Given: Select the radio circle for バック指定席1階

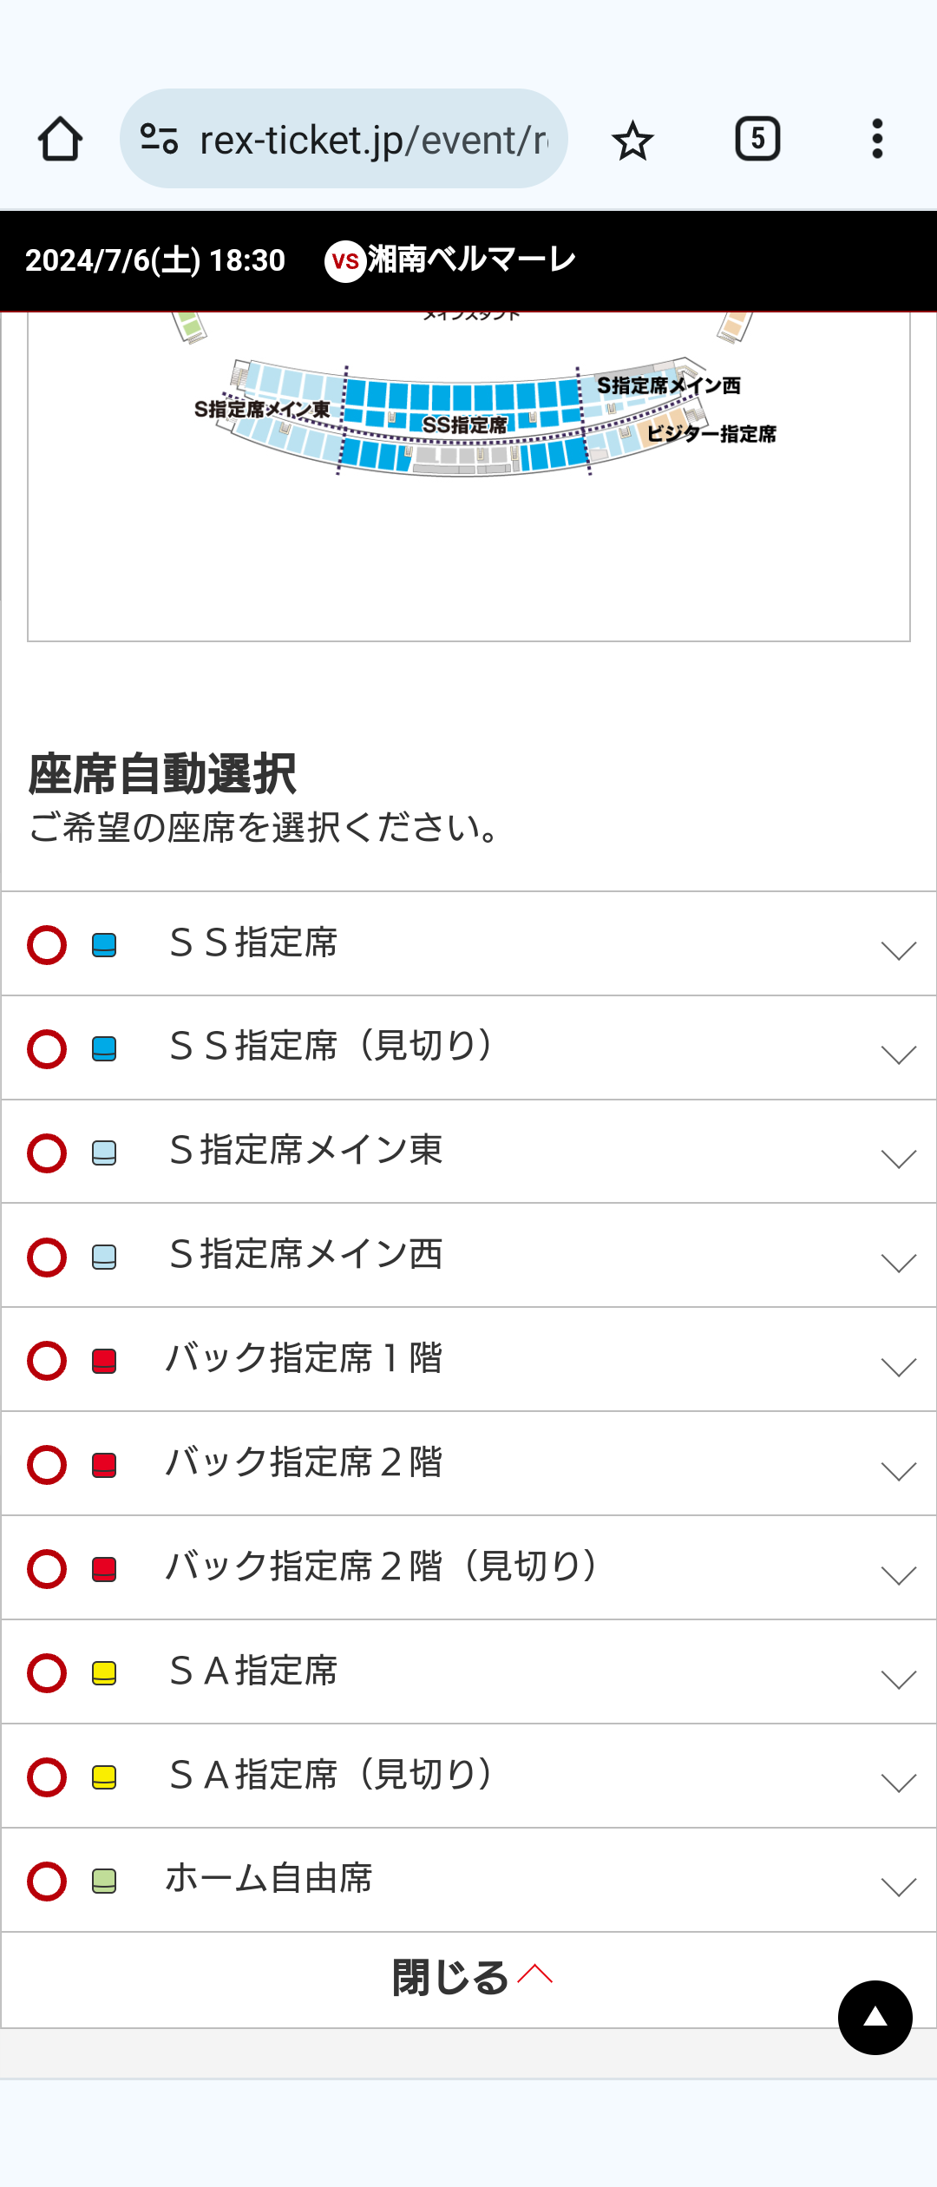Looking at the screenshot, I should tap(47, 1360).
